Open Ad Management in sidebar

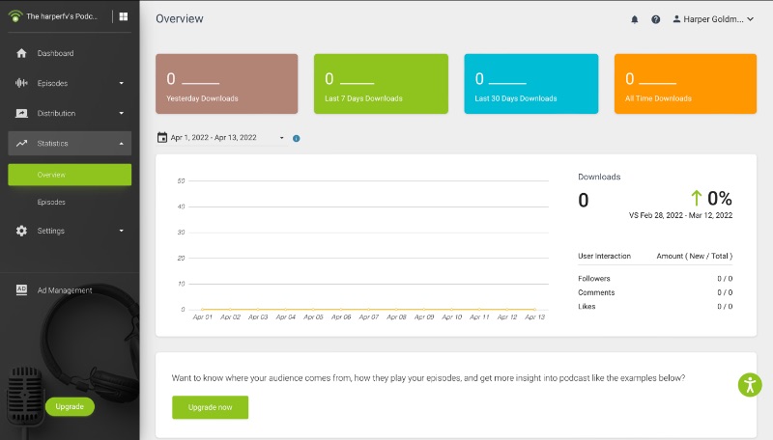coord(70,289)
